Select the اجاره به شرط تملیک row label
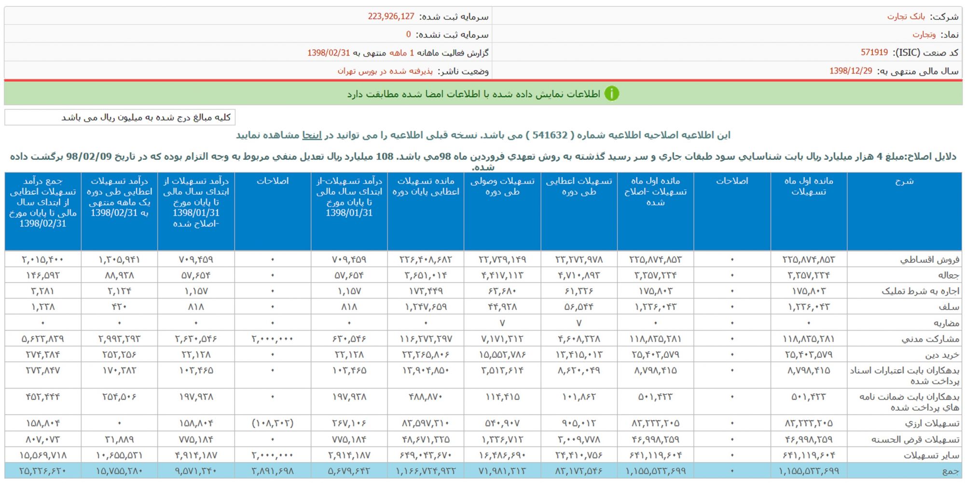The height and width of the screenshot is (483, 965). [x=921, y=291]
